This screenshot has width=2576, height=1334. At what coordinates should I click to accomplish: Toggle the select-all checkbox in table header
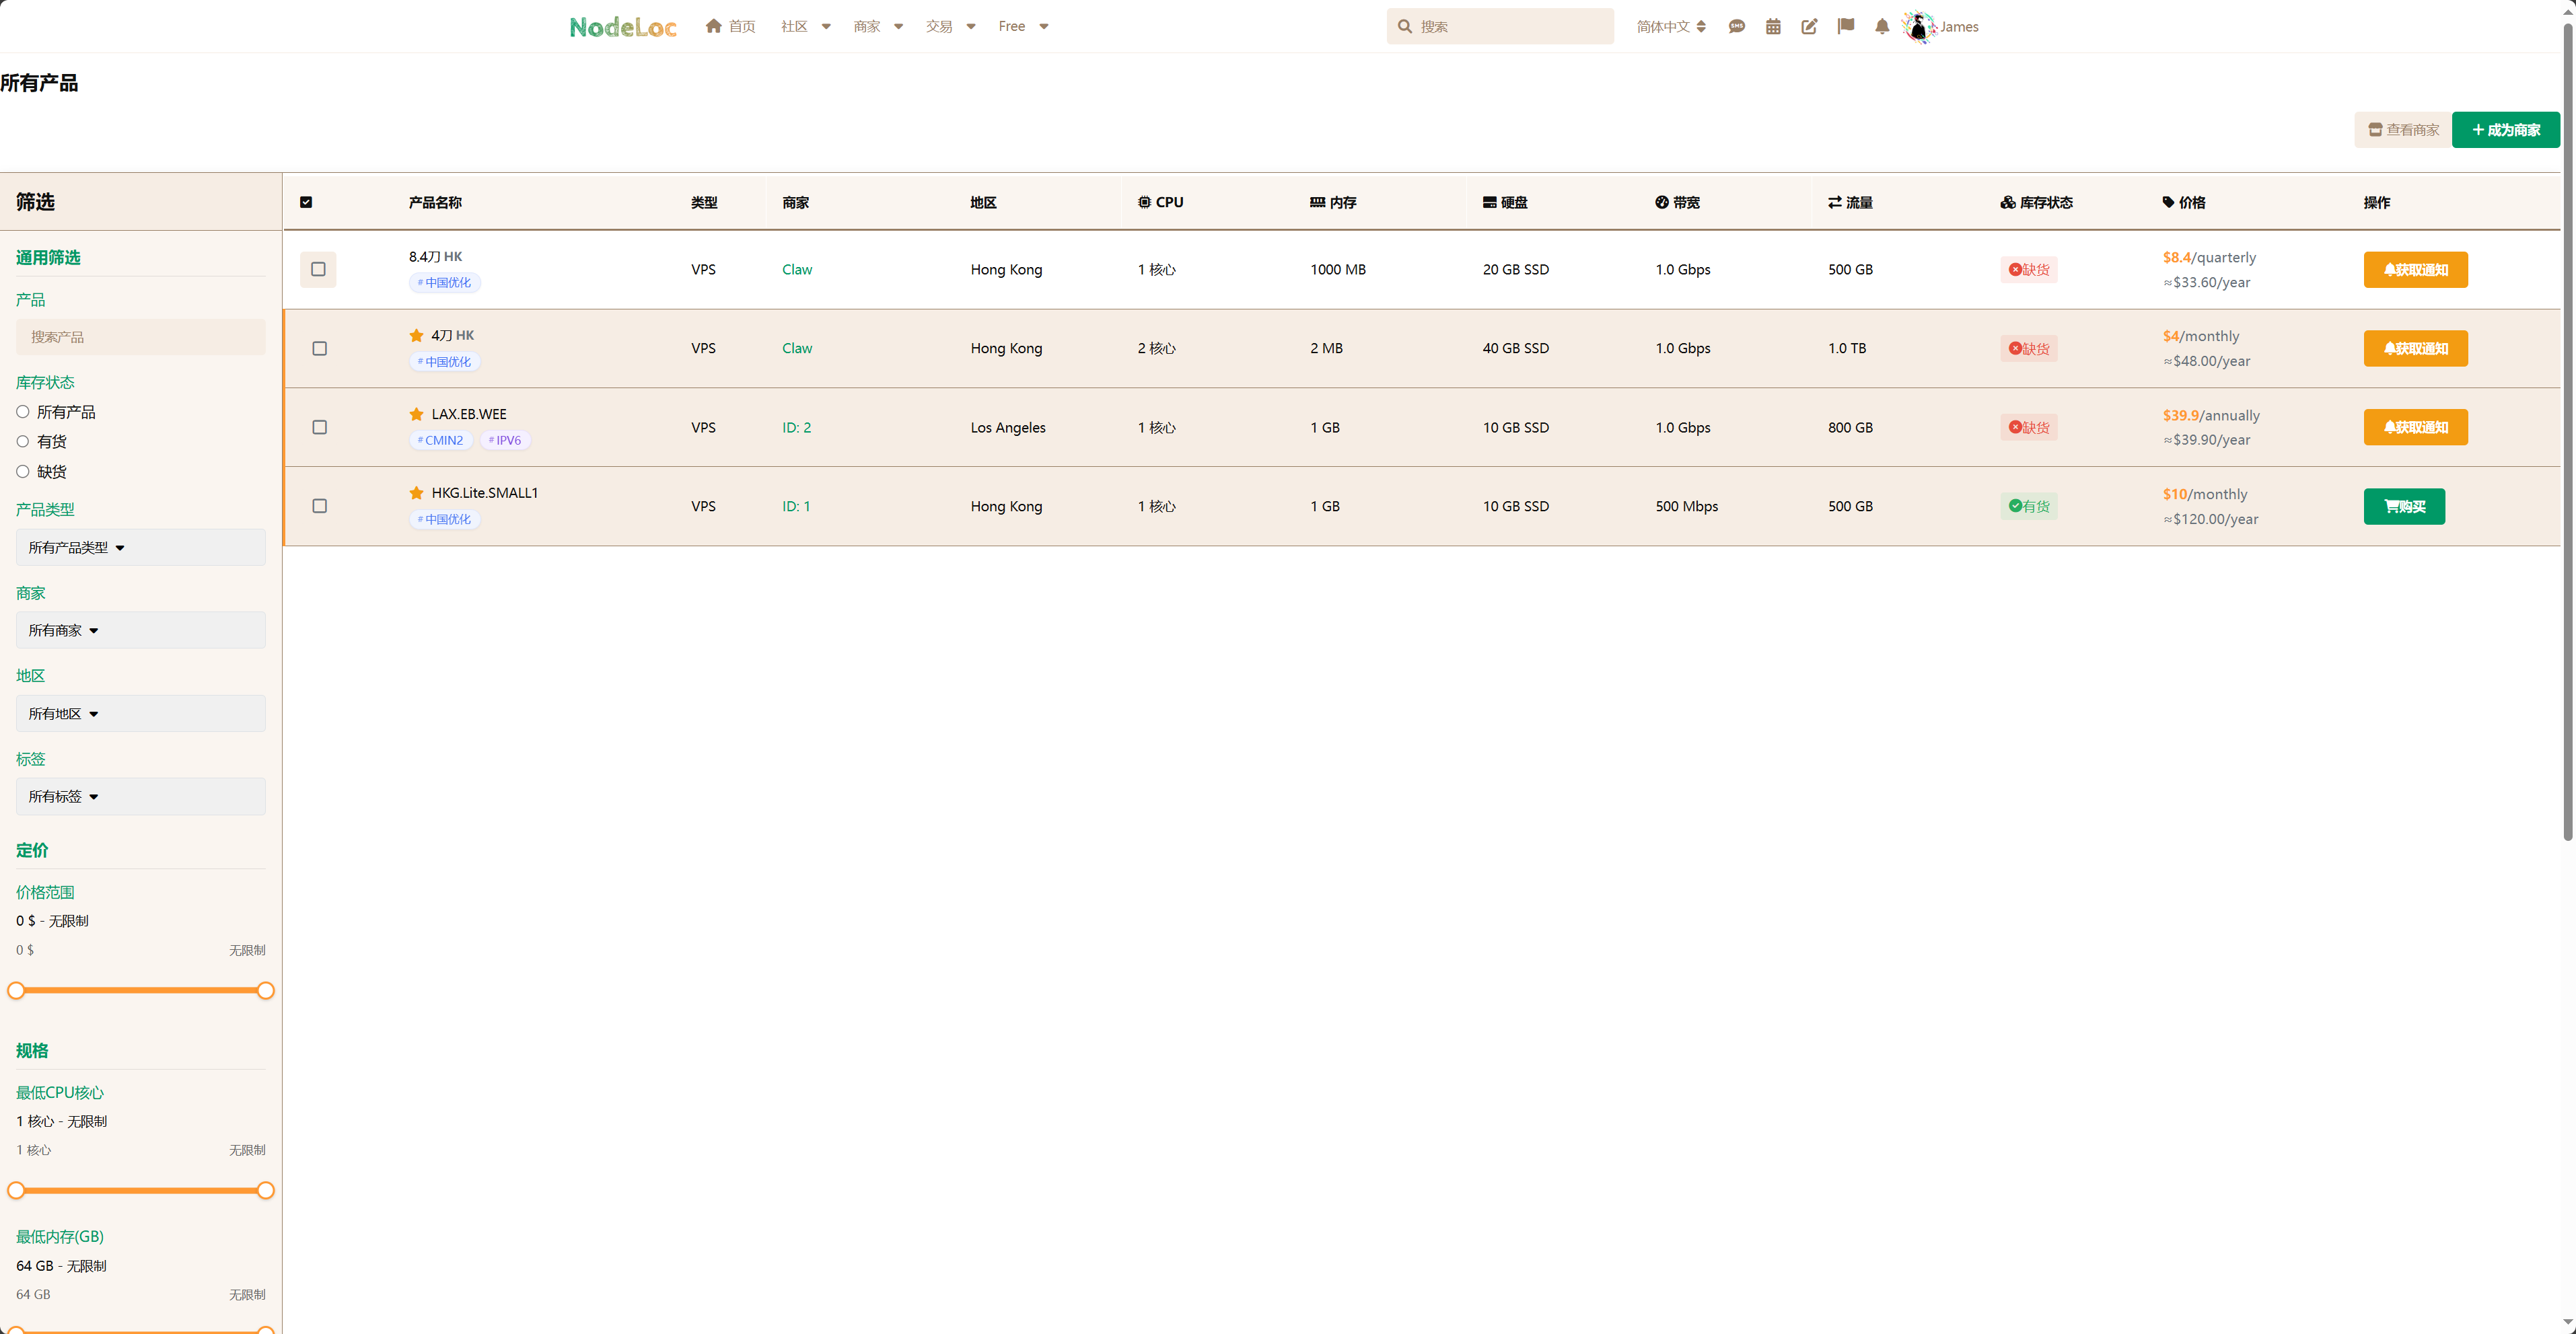click(x=306, y=202)
